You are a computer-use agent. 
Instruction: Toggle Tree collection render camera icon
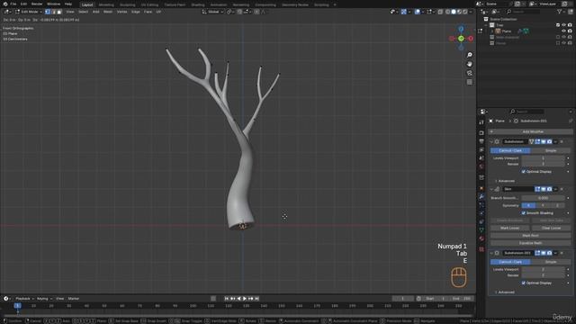click(570, 25)
